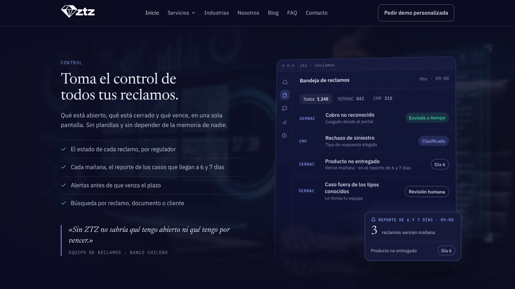This screenshot has height=289, width=515.
Task: Click the 'ztz · reclamos' window title
Action: click(317, 65)
